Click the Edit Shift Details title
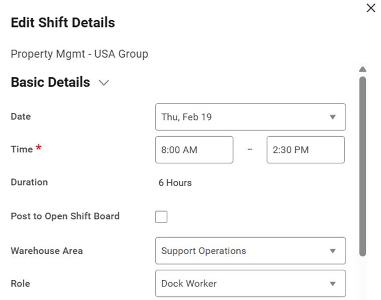The height and width of the screenshot is (300, 381). (x=63, y=23)
